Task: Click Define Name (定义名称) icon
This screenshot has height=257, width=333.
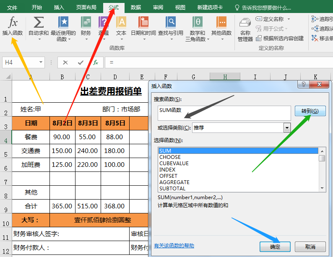Action: [x=258, y=19]
